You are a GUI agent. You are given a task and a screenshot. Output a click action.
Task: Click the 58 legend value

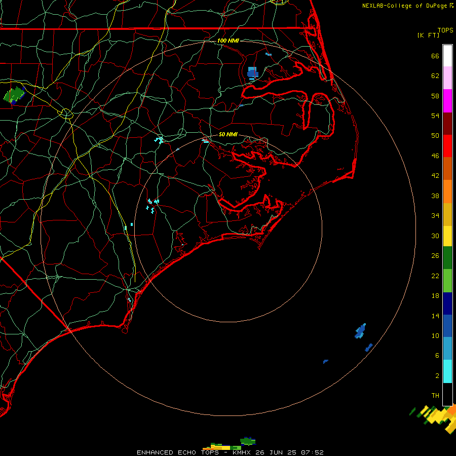click(x=435, y=96)
